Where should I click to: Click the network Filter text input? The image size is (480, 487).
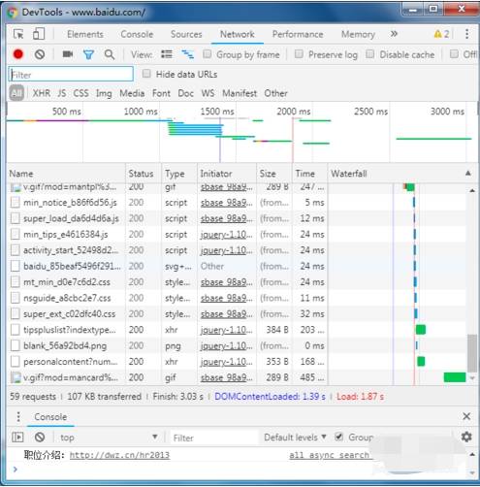pos(71,75)
